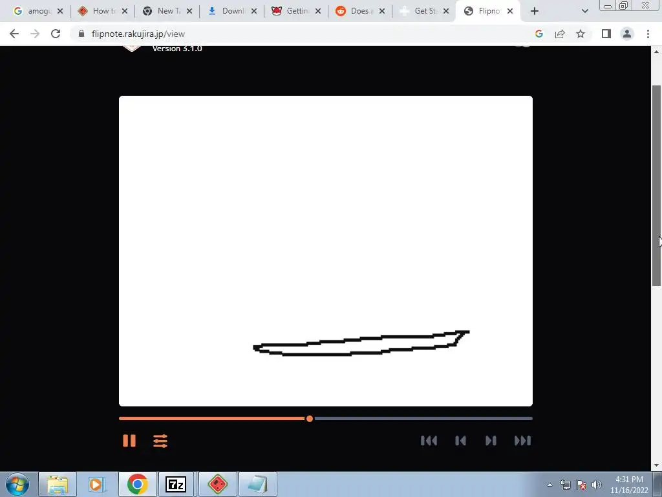Click the scrollbar down arrow

[x=656, y=466]
